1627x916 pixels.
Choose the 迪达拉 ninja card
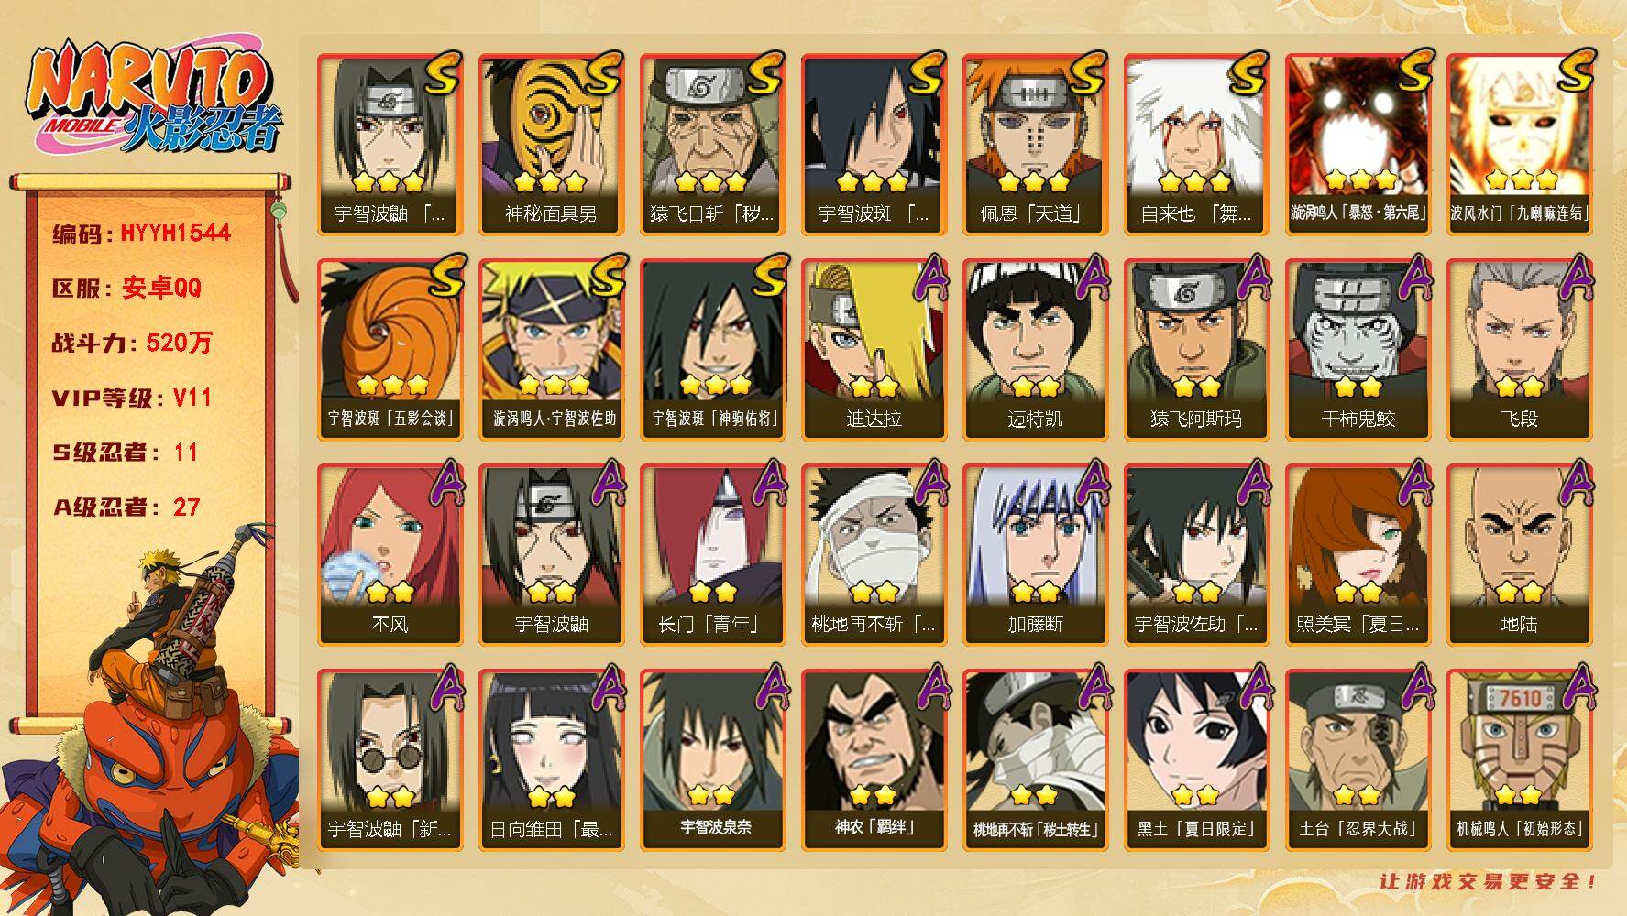coord(874,349)
